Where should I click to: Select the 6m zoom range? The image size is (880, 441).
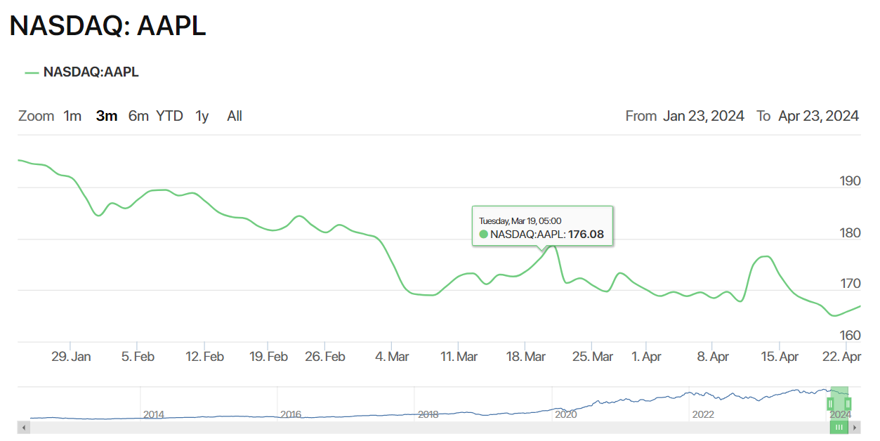[138, 116]
